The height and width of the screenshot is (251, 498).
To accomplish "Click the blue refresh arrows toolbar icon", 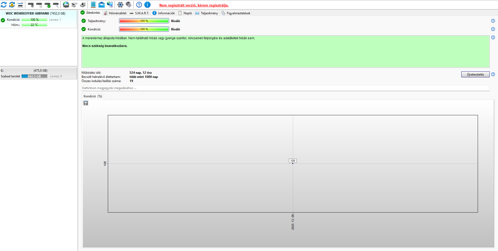I will [x=4, y=5].
